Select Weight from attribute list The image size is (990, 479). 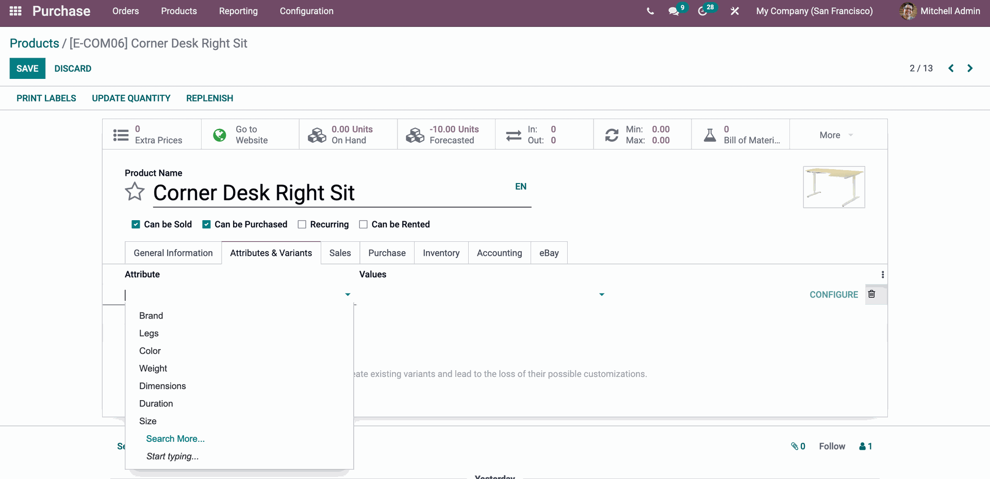click(x=153, y=368)
